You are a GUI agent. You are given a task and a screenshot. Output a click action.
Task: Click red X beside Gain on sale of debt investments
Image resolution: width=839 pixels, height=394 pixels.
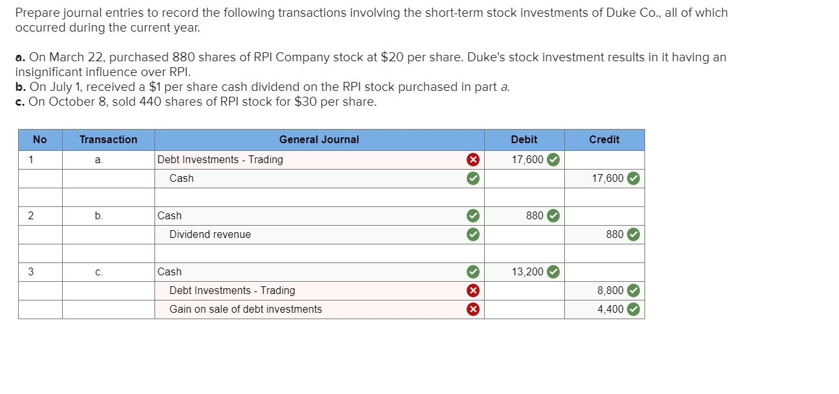click(x=473, y=309)
